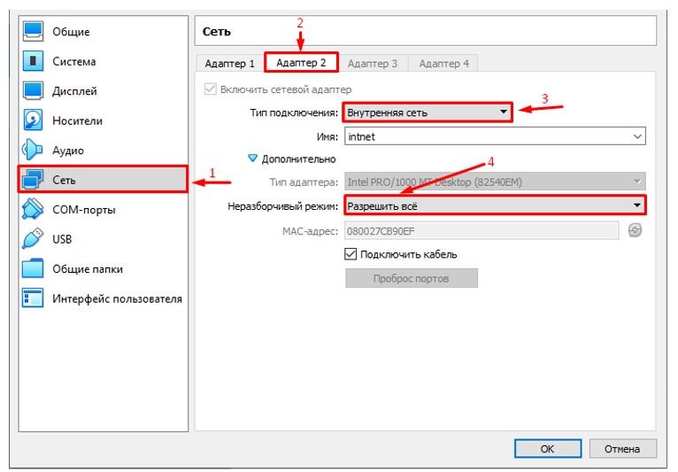Image resolution: width=678 pixels, height=472 pixels.
Task: Regenerate MAC address with refresh icon
Action: coord(635,230)
